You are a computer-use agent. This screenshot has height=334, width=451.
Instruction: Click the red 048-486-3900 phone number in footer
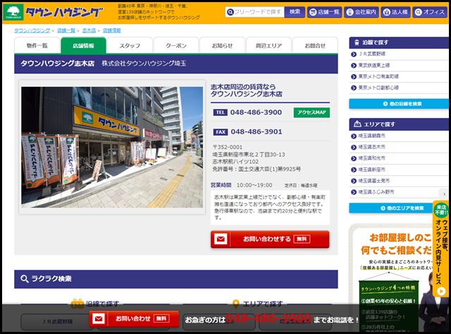coord(268,318)
